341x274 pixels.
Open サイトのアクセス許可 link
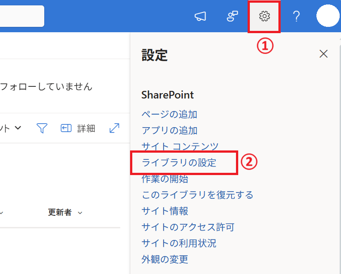188,227
